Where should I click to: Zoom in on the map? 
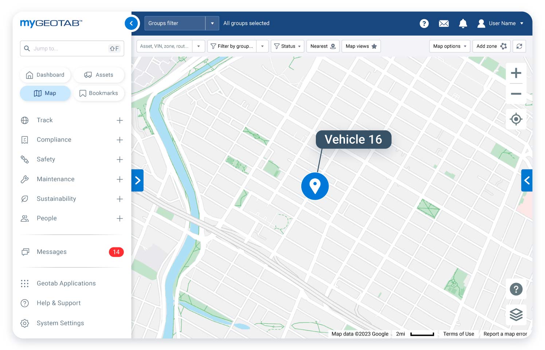[516, 73]
